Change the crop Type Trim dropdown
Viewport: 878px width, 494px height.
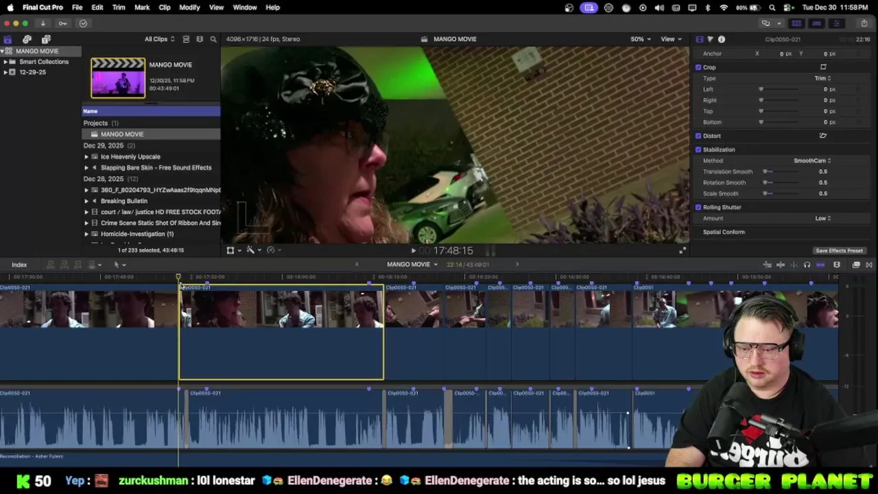click(822, 78)
